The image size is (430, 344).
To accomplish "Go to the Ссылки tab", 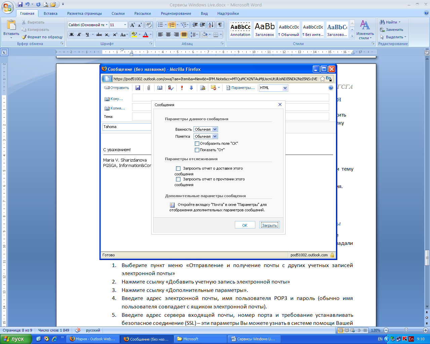I will coord(118,13).
